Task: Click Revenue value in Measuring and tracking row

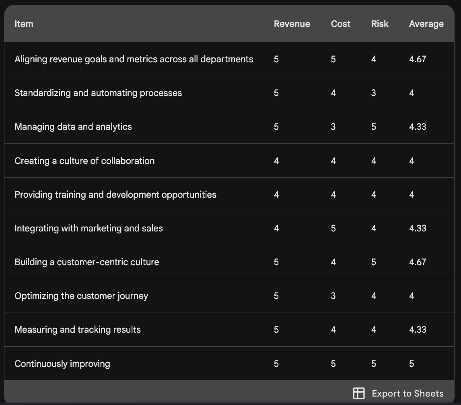Action: tap(276, 329)
